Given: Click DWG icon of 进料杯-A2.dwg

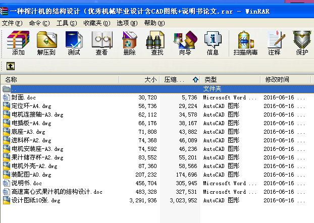Looking at the screenshot, I should [x=7, y=140].
